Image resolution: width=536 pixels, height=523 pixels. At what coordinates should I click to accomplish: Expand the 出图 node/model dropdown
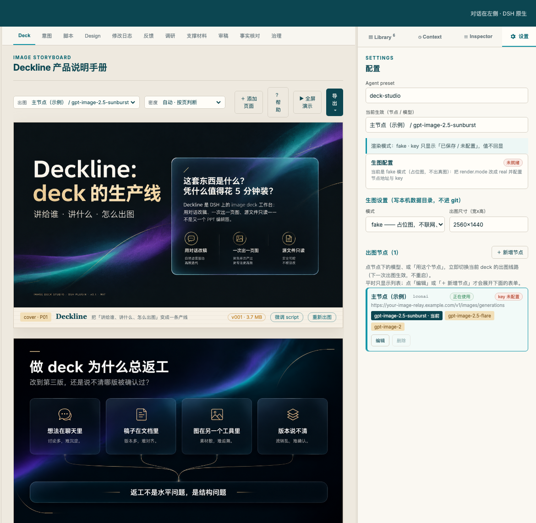coord(76,102)
